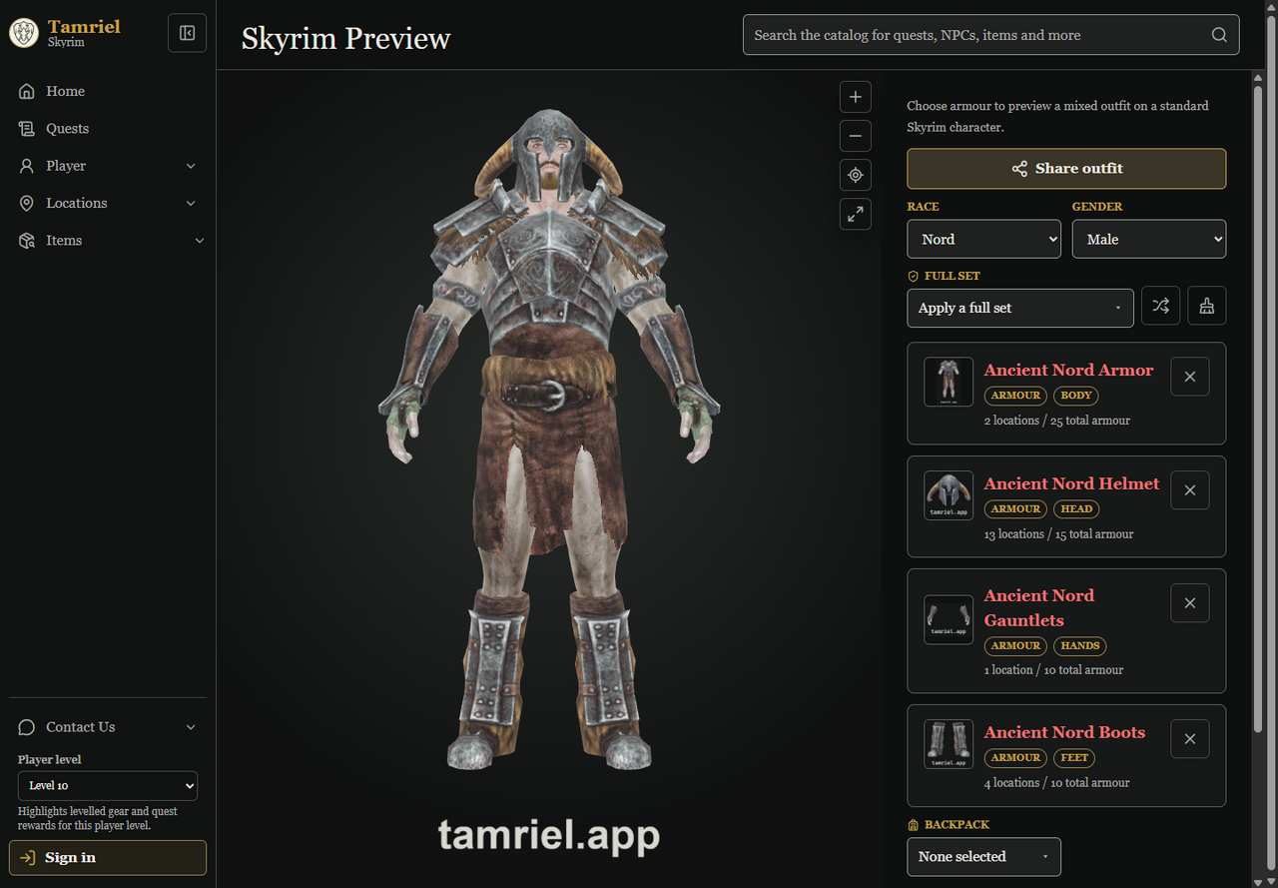The height and width of the screenshot is (888, 1278).
Task: Click the Locations pin icon
Action: pyautogui.click(x=27, y=203)
